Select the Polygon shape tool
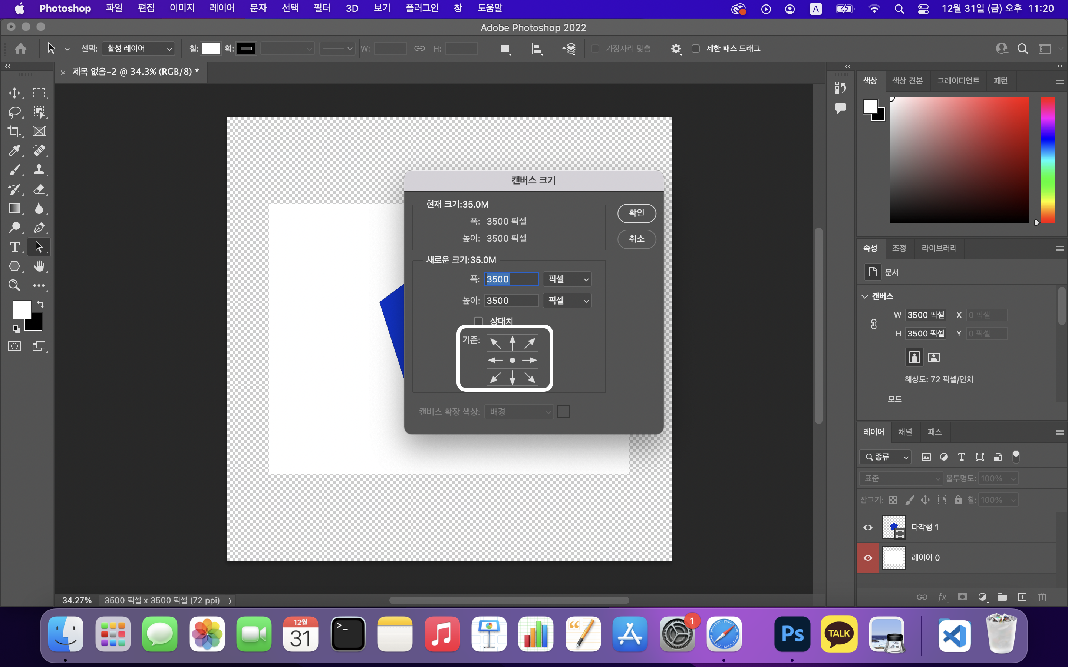The width and height of the screenshot is (1068, 667). pos(14,266)
